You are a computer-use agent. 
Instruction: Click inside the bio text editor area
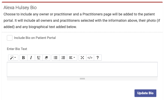point(82,69)
